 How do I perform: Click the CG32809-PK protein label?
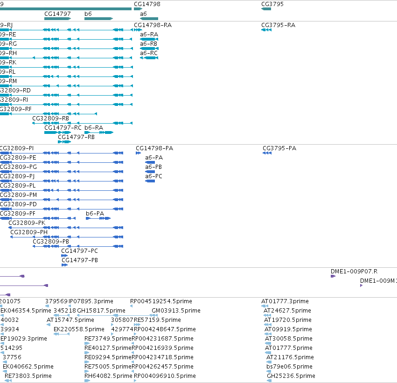coord(27,223)
